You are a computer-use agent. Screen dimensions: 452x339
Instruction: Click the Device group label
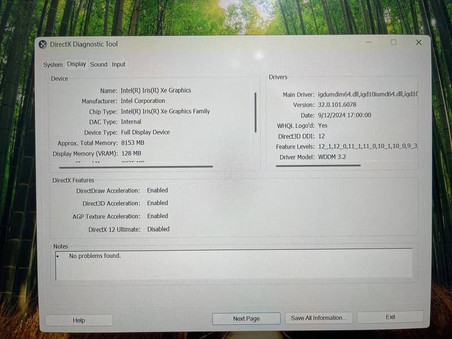pyautogui.click(x=59, y=79)
